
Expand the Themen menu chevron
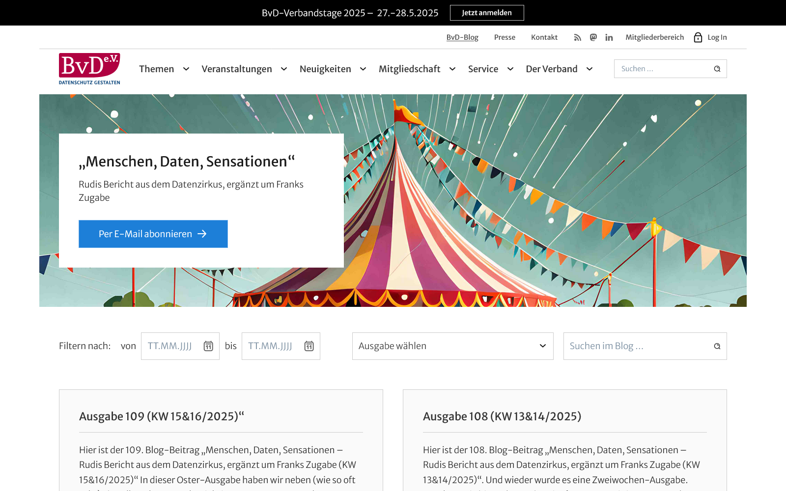186,69
